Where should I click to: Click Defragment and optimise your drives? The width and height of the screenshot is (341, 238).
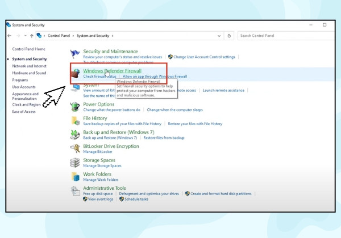[x=149, y=194]
